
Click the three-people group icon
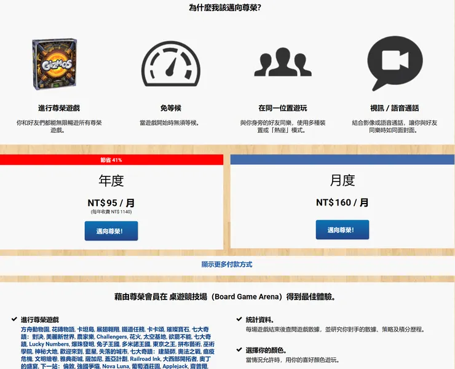coord(283,62)
